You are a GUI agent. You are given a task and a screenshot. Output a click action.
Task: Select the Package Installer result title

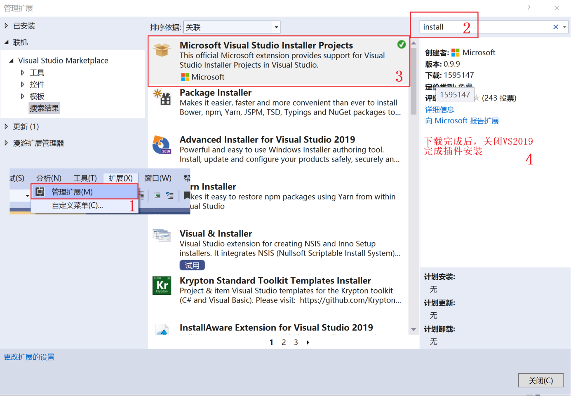click(216, 93)
